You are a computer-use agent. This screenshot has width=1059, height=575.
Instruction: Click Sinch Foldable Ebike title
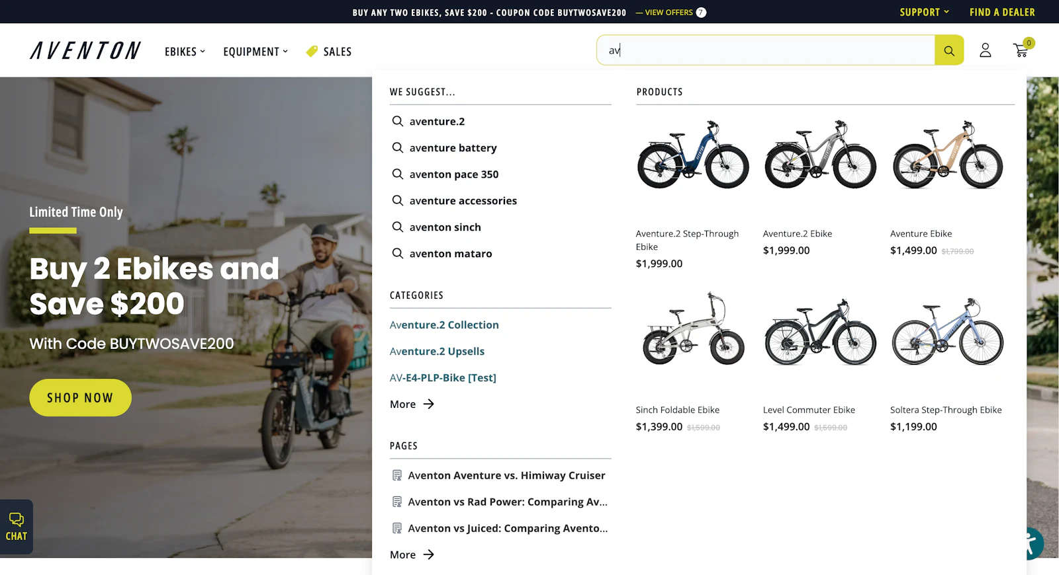coord(677,410)
